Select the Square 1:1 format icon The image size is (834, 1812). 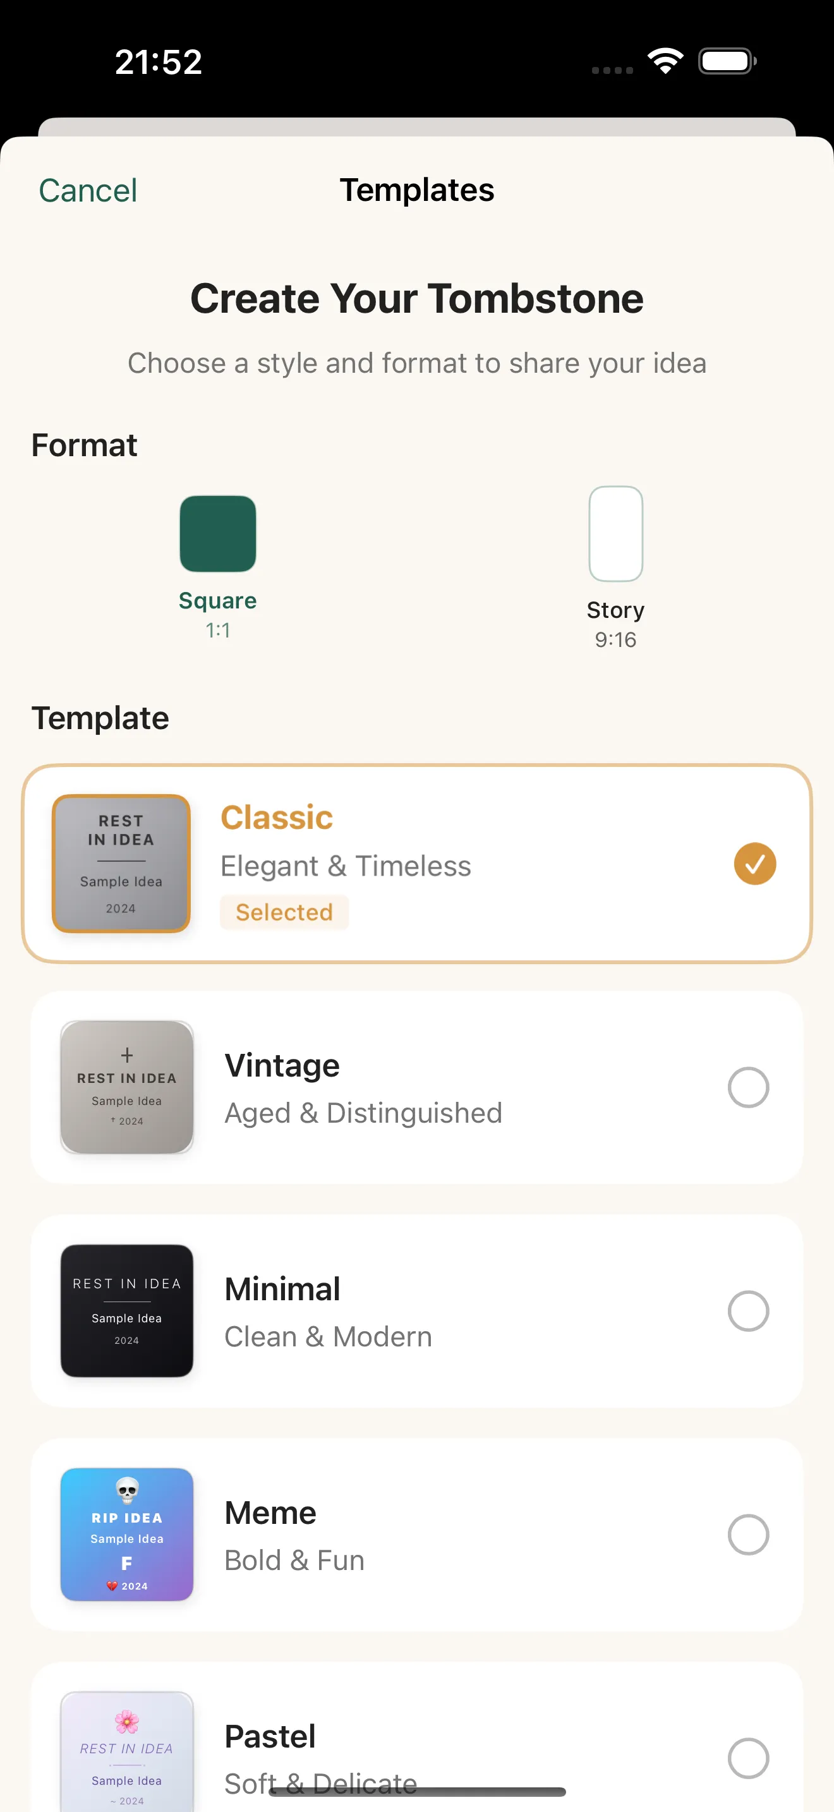pos(217,533)
